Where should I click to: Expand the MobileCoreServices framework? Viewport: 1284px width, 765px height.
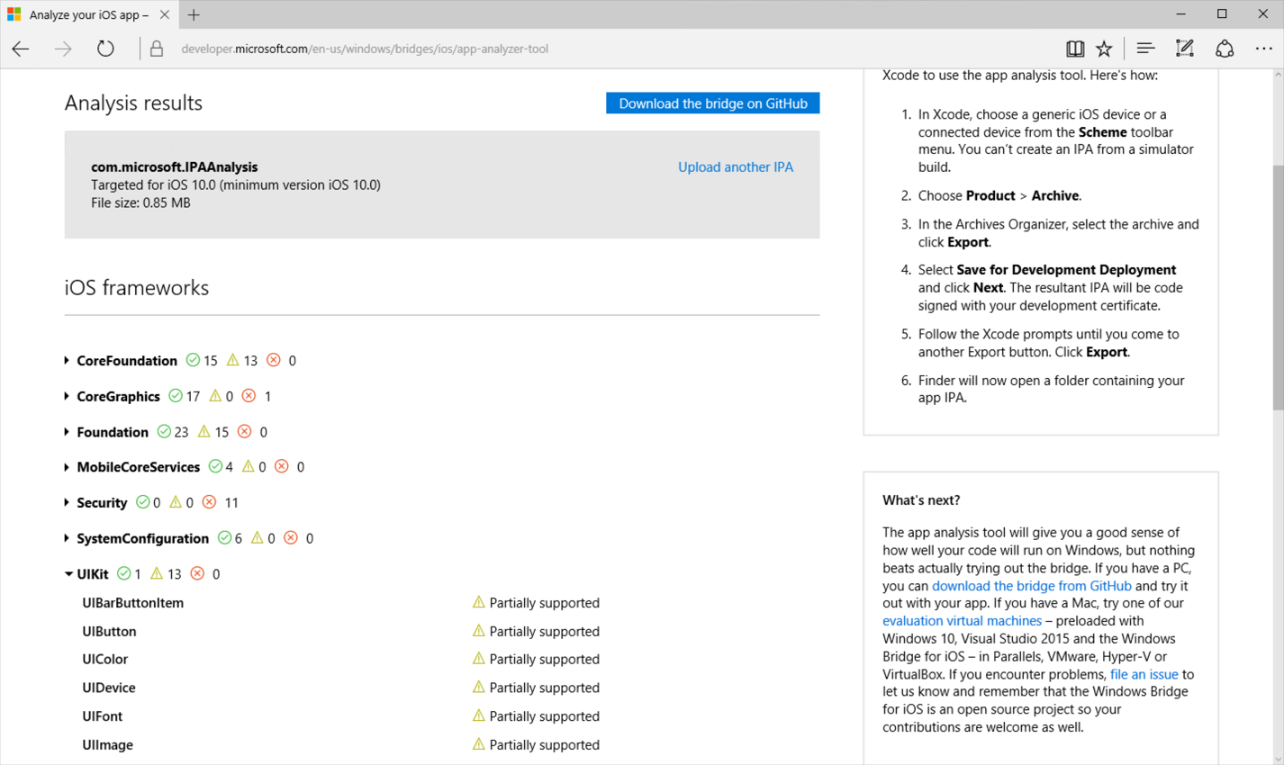pos(137,467)
